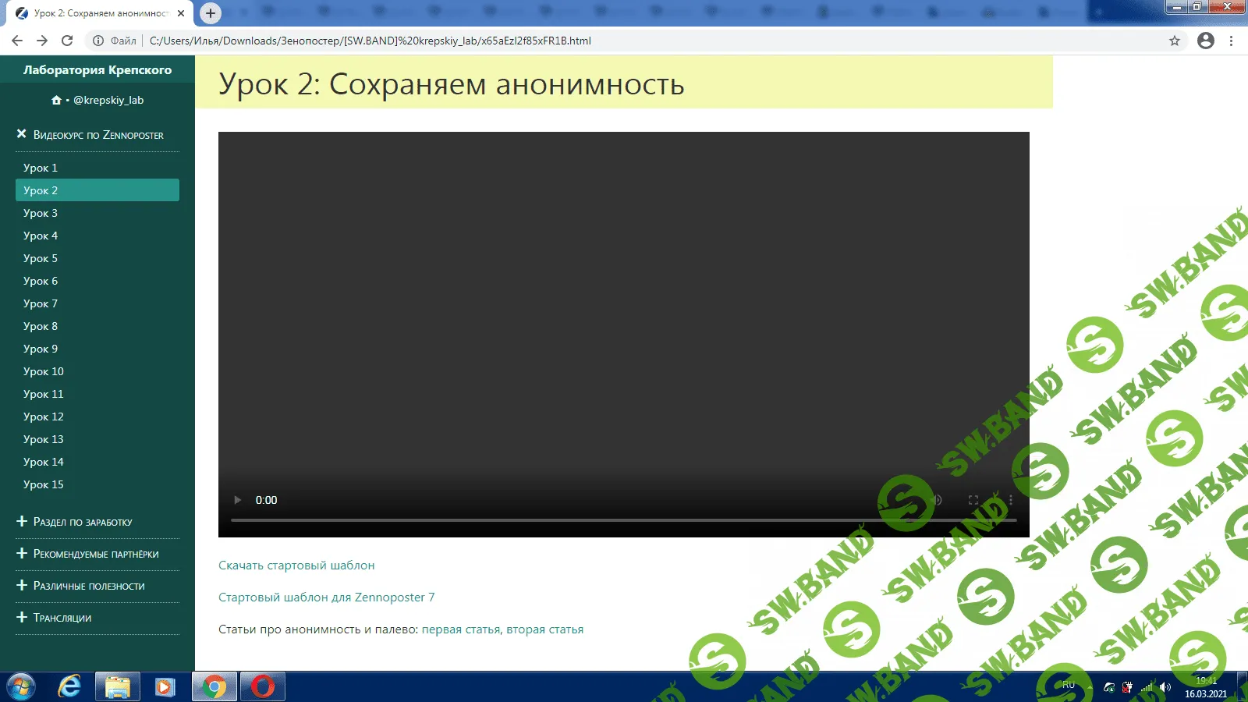Viewport: 1248px width, 702px height.
Task: Reload the page in browser
Action: pyautogui.click(x=67, y=41)
